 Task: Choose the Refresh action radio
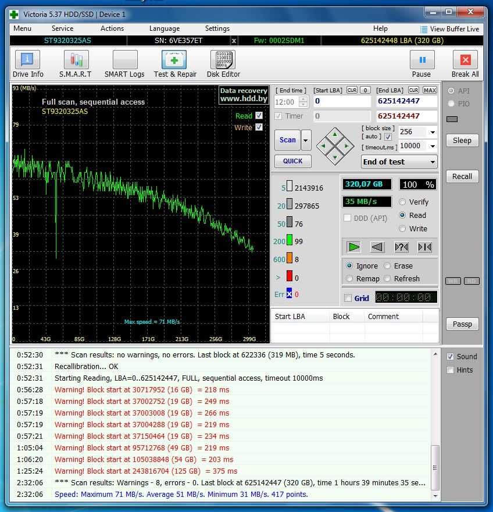[387, 278]
